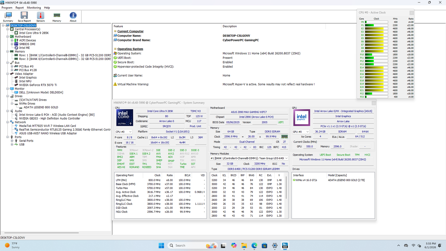Viewport: 446px width, 251px height.
Task: Close the CPU #0 Active Clock window
Action: pos(411,13)
